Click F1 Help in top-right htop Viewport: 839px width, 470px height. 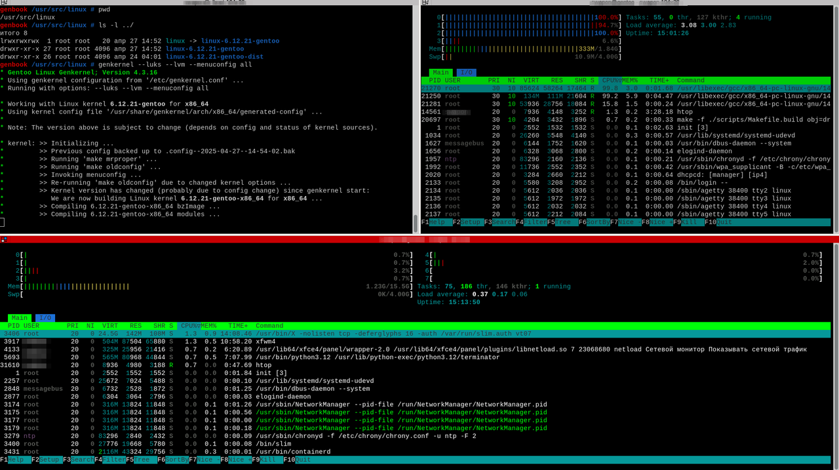tap(437, 222)
